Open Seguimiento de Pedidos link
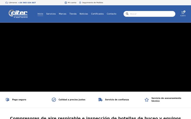The image size is (191, 119). click(x=93, y=3)
